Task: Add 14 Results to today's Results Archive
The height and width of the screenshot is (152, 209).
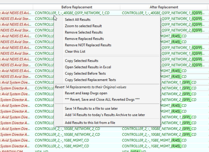Action: tap(105, 115)
